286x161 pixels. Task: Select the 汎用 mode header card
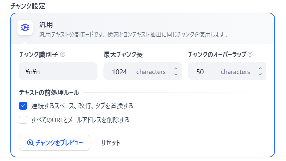(x=142, y=29)
